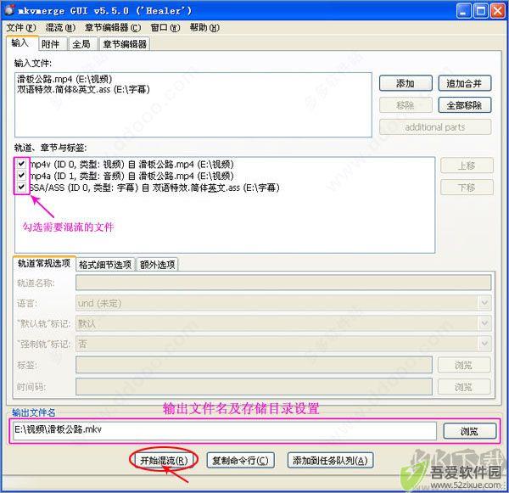Click the 上移 button

(x=467, y=165)
